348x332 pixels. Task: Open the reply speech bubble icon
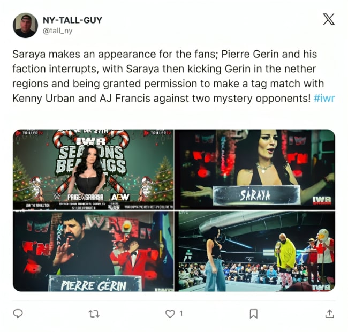[18, 314]
